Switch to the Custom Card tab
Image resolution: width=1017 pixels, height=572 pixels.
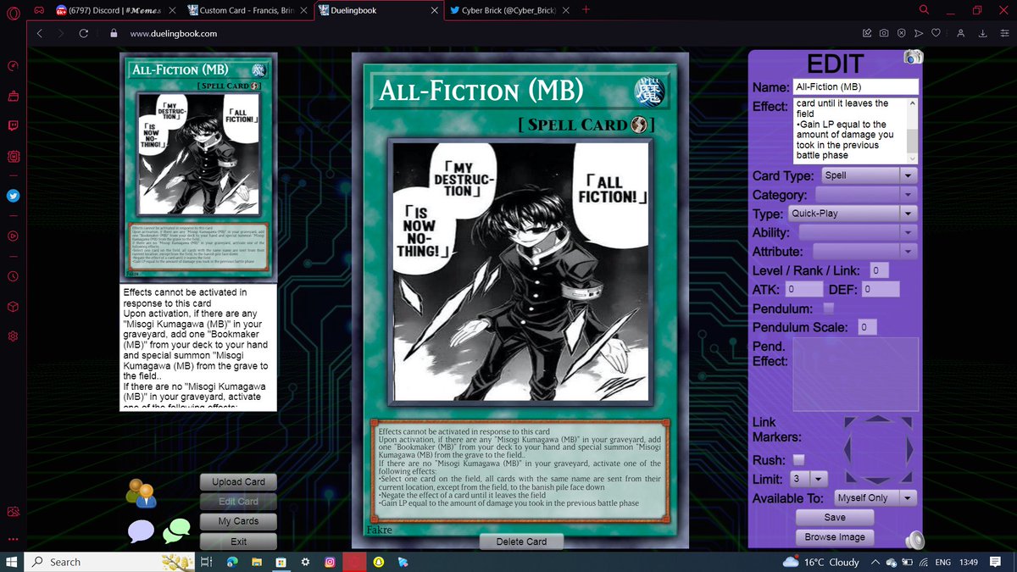click(x=247, y=11)
